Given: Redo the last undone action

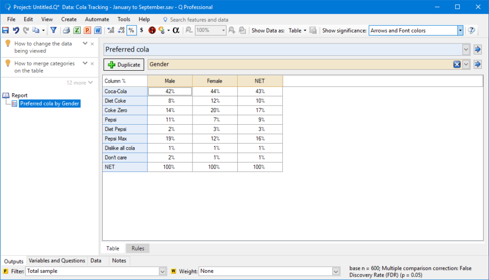Looking at the screenshot, I should click(x=26, y=30).
